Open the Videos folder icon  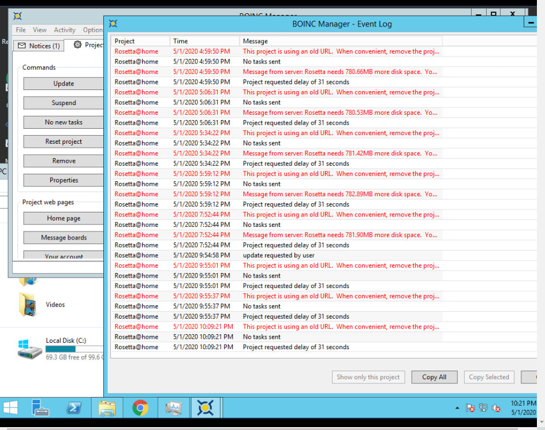point(29,305)
